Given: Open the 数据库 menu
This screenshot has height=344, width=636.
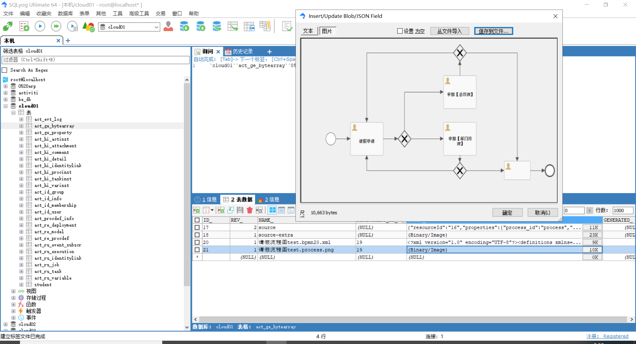Looking at the screenshot, I should click(65, 14).
